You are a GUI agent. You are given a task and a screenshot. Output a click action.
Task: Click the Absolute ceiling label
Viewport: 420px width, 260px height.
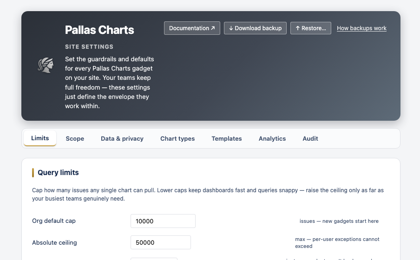(x=54, y=243)
